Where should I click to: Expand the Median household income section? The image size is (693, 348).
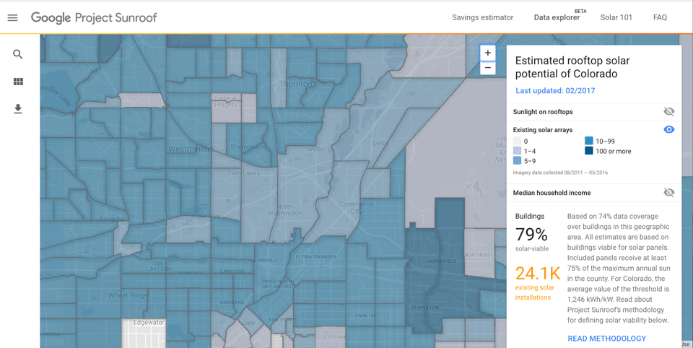click(552, 193)
